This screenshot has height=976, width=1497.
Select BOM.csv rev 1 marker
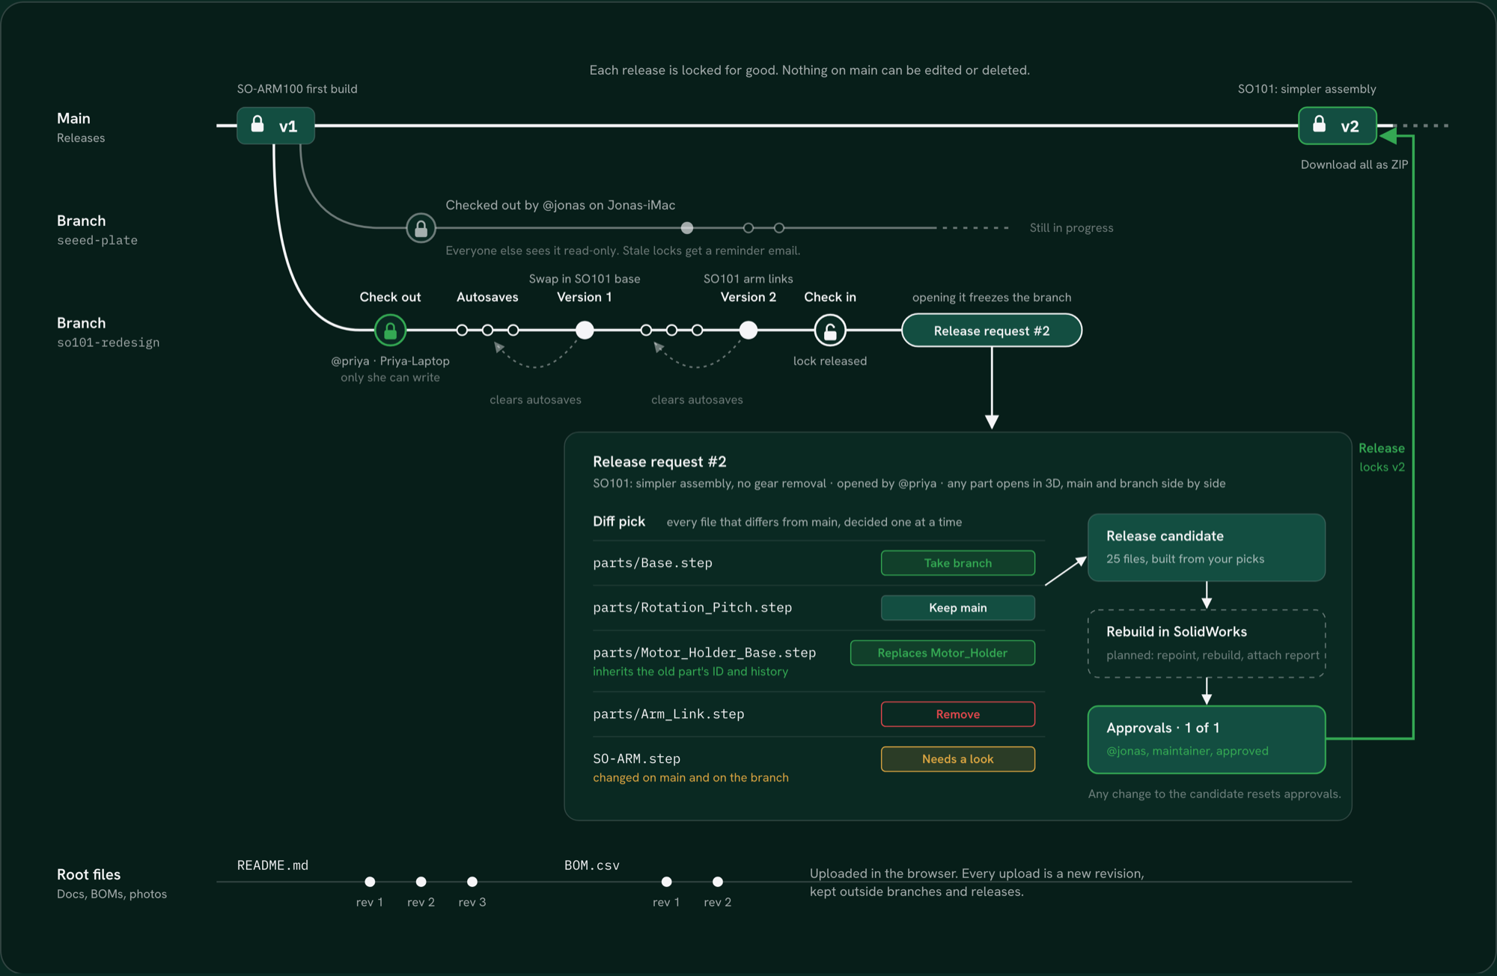(x=666, y=882)
